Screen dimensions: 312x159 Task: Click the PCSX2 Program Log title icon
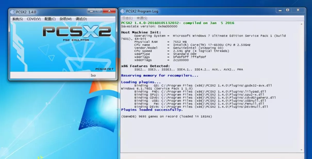(x=122, y=11)
